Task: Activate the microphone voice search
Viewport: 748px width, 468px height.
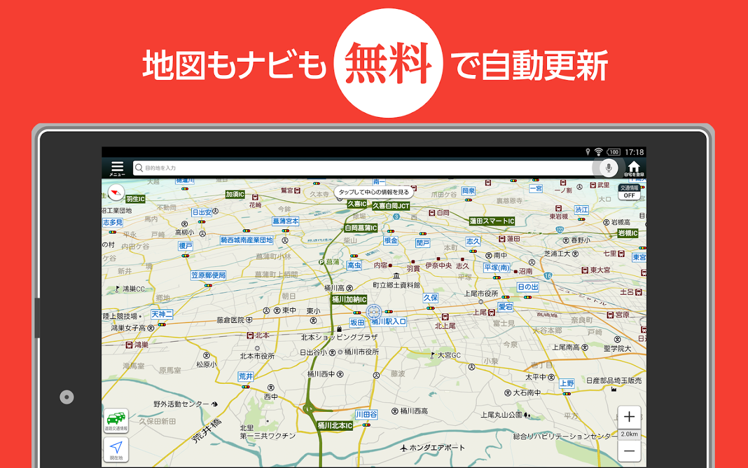Action: click(x=608, y=168)
